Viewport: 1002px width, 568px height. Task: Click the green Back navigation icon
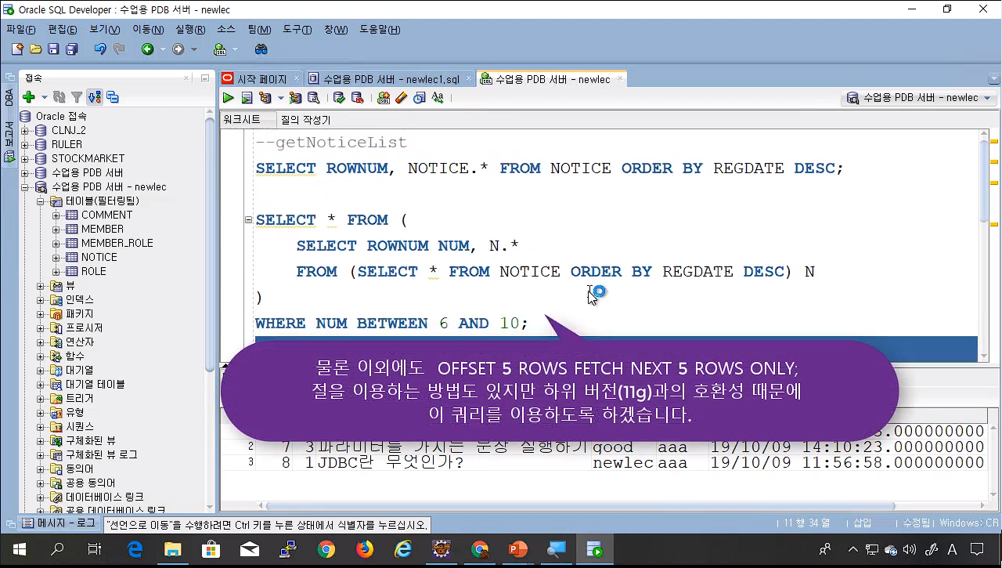click(x=147, y=49)
